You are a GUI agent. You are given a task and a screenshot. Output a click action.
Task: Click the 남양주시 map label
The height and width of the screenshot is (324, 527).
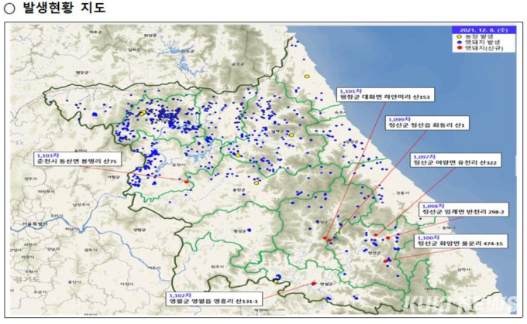(x=81, y=205)
